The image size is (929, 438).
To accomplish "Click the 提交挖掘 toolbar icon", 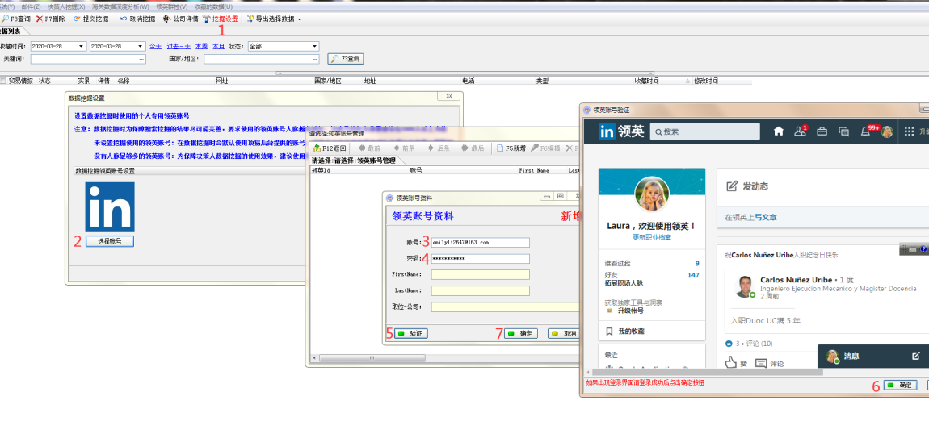I will pos(77,19).
